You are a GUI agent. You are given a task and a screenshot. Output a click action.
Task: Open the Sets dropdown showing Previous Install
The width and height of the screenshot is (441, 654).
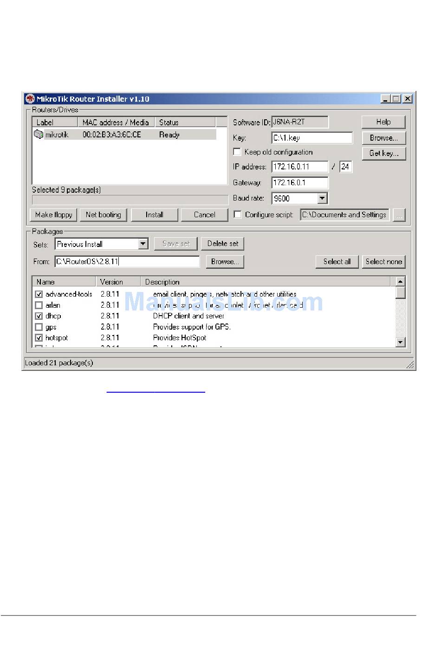[143, 244]
